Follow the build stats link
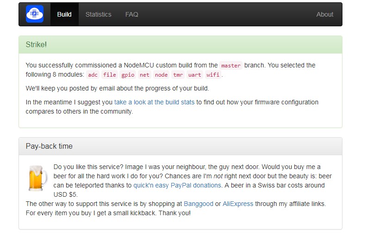Screen dimensions: 373x236 pyautogui.click(x=154, y=102)
